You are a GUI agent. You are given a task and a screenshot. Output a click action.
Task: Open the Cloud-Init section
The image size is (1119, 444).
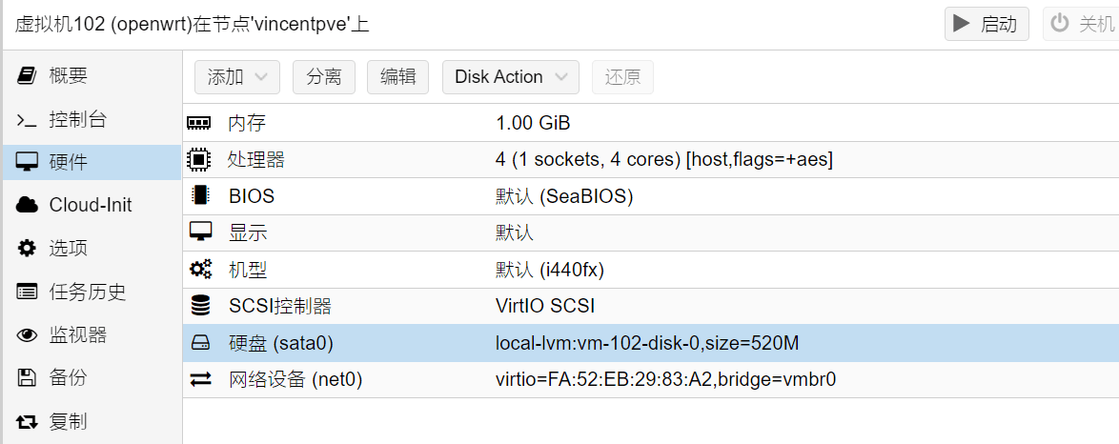pyautogui.click(x=90, y=205)
